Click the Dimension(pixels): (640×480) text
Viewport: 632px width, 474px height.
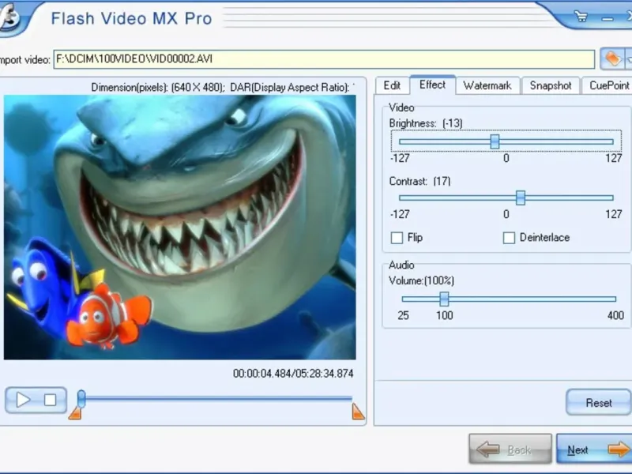click(x=157, y=88)
